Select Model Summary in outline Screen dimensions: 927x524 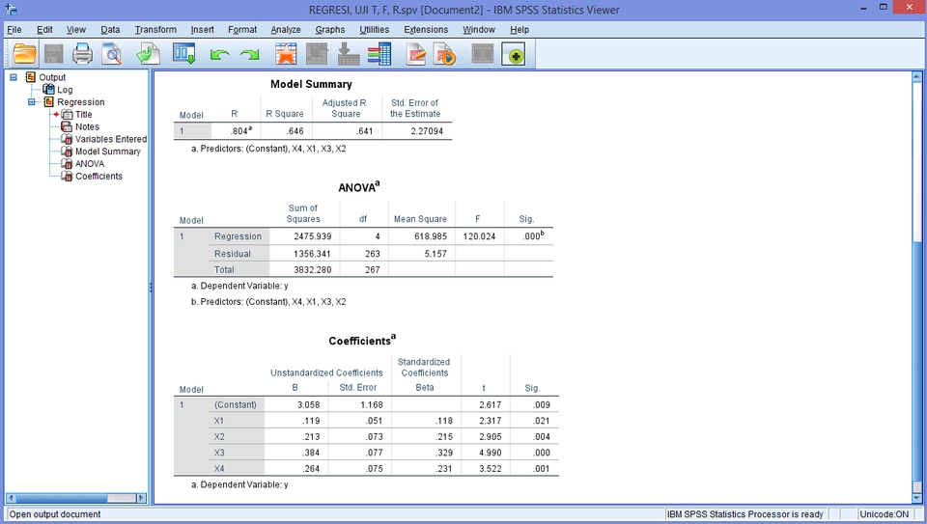[107, 152]
